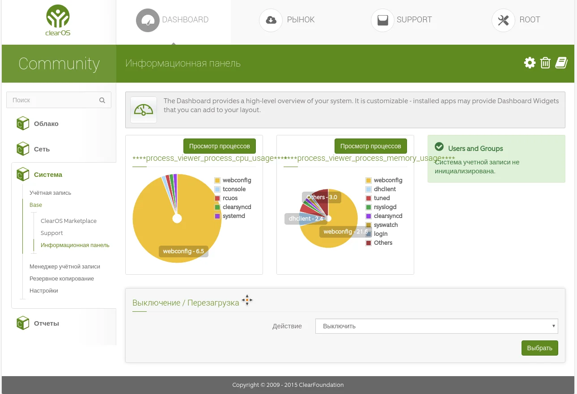The image size is (577, 394).
Task: Open the Действие dropdown showing Выключить
Action: click(x=437, y=326)
